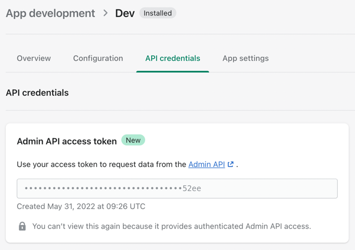Click the Admin API access token heading
Screen dimensions: 355x250
click(67, 141)
